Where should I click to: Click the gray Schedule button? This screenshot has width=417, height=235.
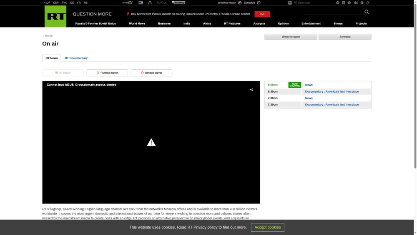345,37
